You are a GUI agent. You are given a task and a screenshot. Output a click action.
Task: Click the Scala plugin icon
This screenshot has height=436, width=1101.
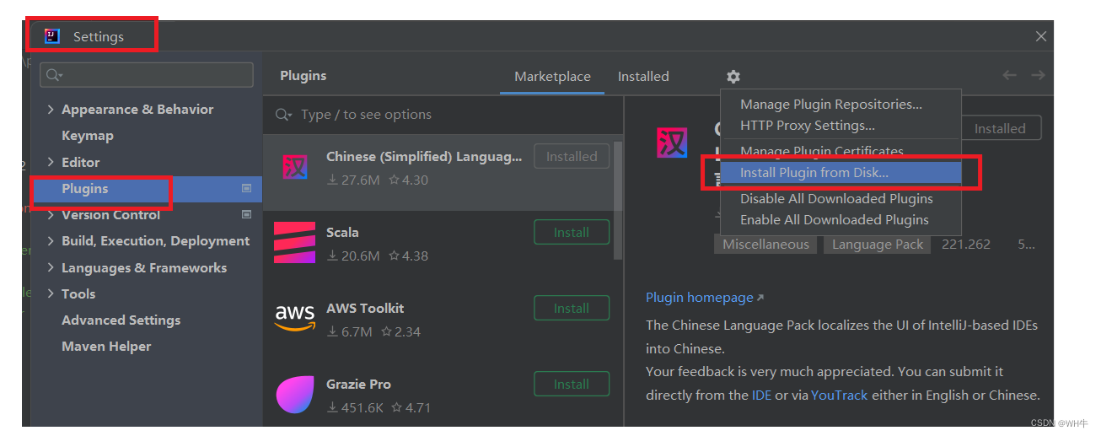294,243
